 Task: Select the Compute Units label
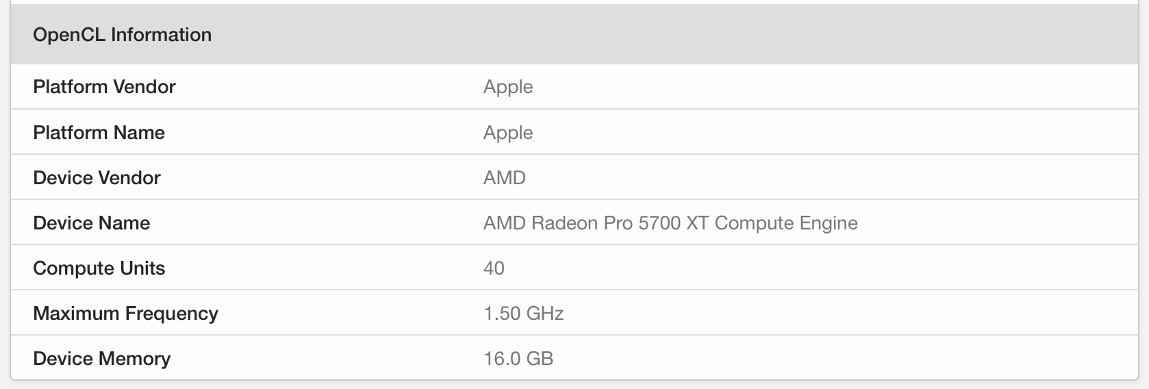pos(99,268)
